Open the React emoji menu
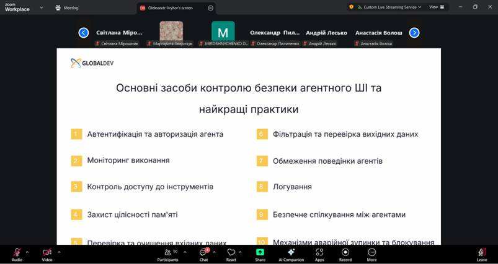 231,253
